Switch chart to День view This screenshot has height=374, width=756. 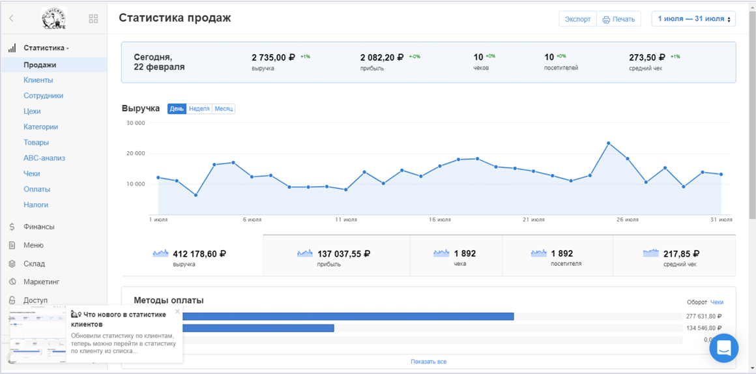(177, 109)
